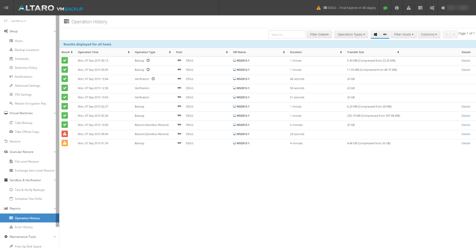The height and width of the screenshot is (249, 476).
Task: Open Take Backup in the sidebar
Action: 24,123
